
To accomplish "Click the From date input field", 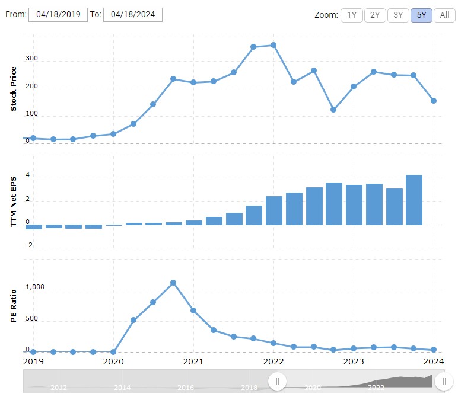I will [x=58, y=15].
